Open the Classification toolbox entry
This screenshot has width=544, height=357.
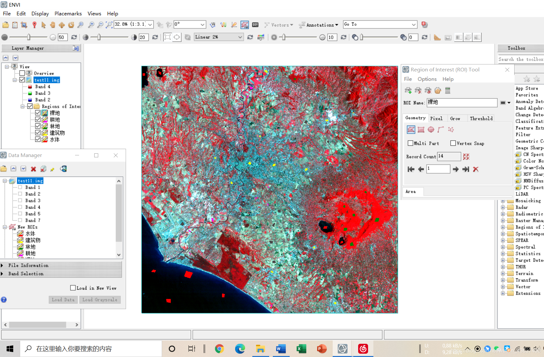click(x=529, y=121)
